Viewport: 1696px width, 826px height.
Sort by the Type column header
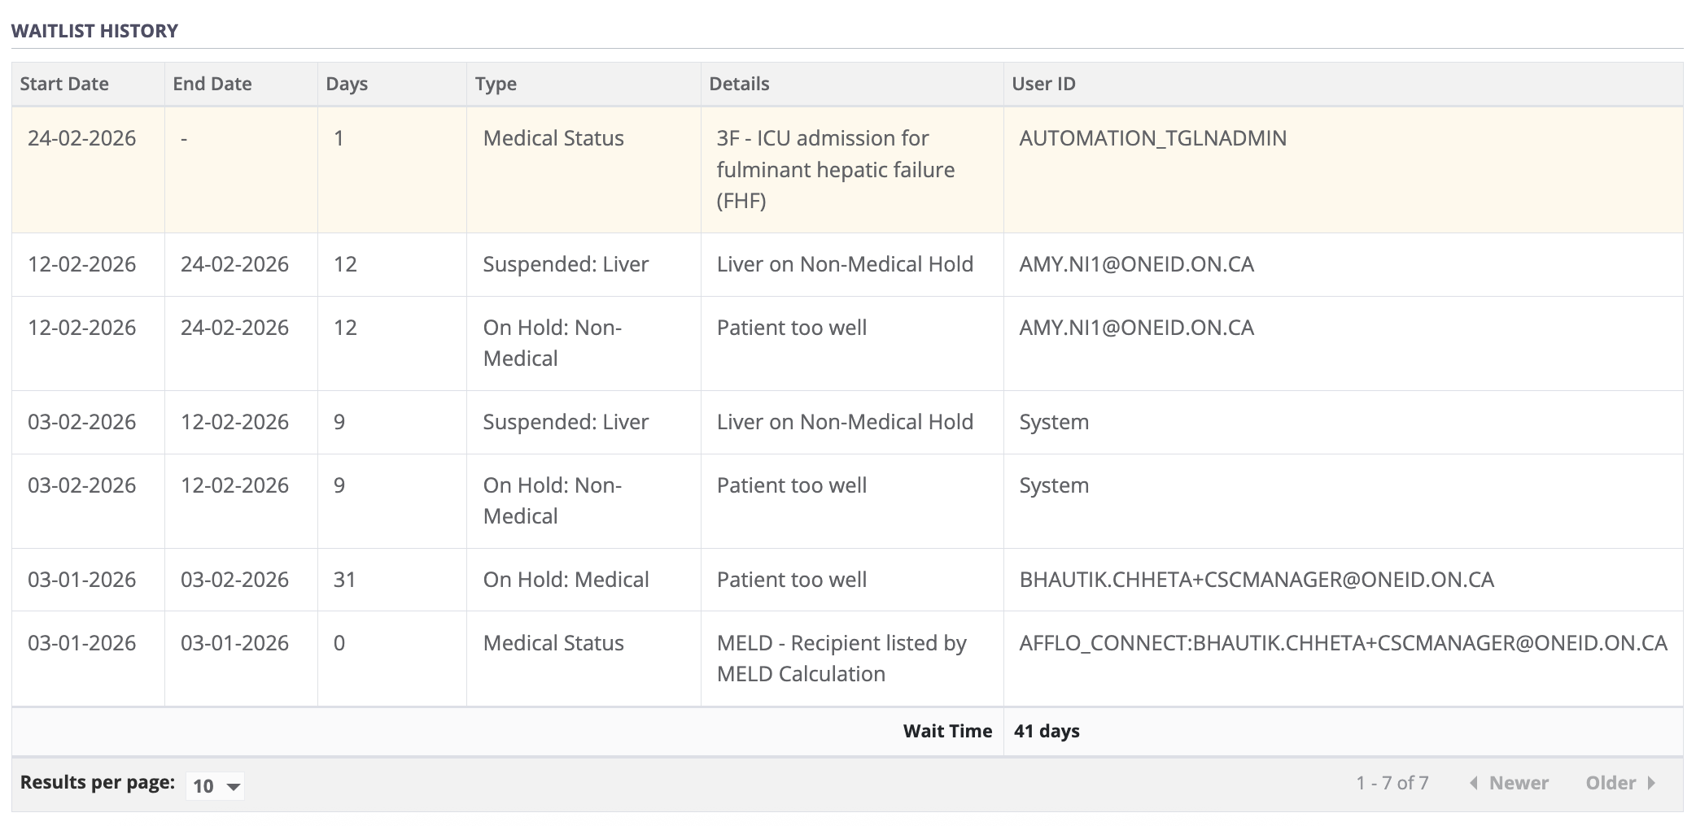496,84
